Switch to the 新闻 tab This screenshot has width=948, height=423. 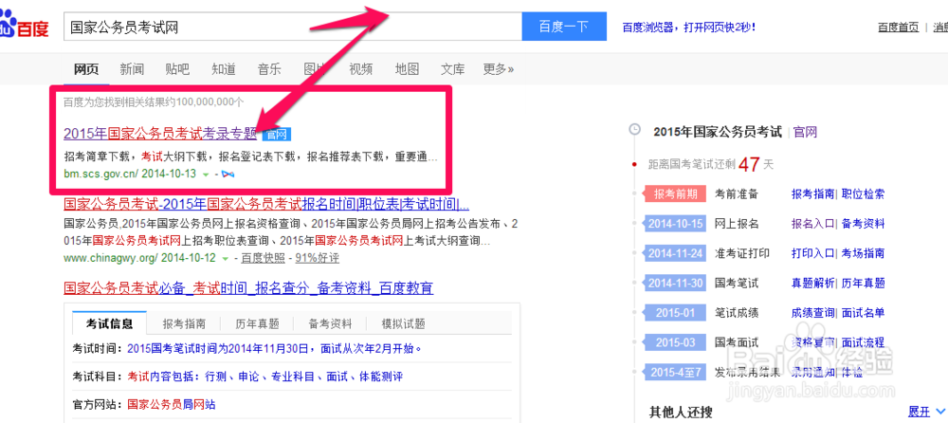[x=132, y=69]
